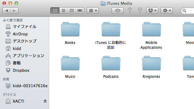Switch to Cover Flow view
Screen dimensions: 194x109
(80, 11)
